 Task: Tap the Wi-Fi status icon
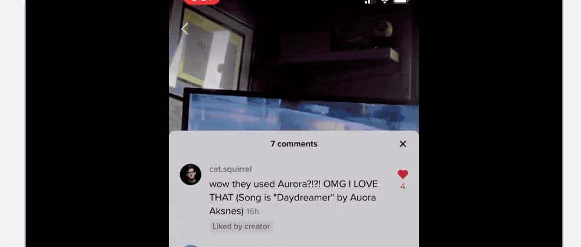pyautogui.click(x=384, y=2)
